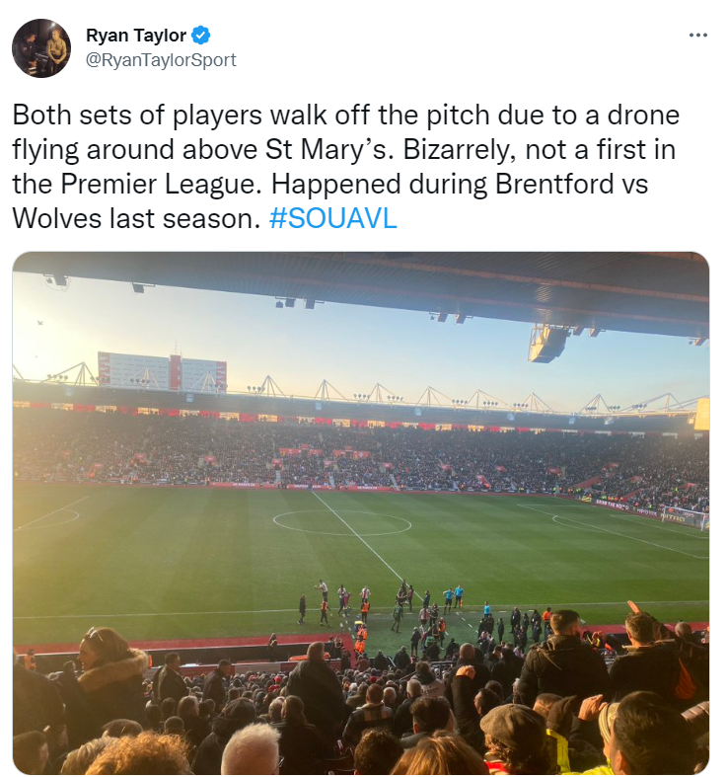Click the blue verified badge
Screen dimensions: 727x777
[x=201, y=36]
